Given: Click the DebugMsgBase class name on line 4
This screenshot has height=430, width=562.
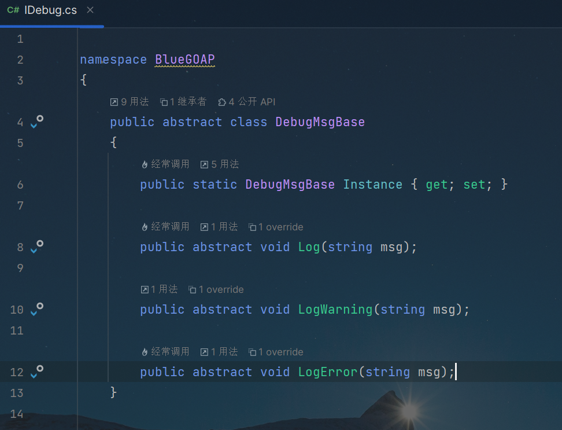Looking at the screenshot, I should pos(320,122).
